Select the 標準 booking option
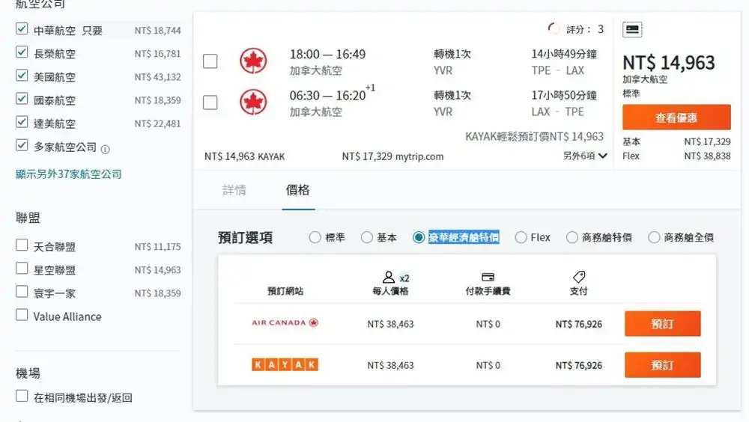 pos(315,237)
